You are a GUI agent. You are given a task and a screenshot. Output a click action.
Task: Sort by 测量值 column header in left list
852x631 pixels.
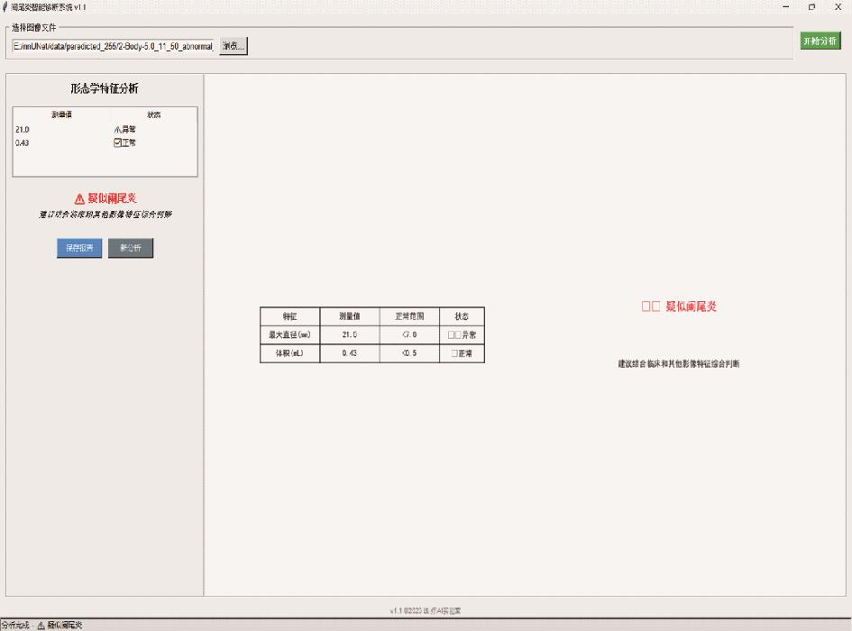[62, 115]
